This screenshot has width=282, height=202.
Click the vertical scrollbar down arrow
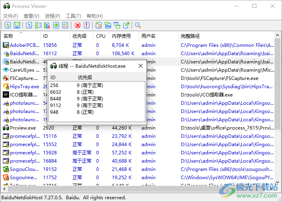click(277, 182)
